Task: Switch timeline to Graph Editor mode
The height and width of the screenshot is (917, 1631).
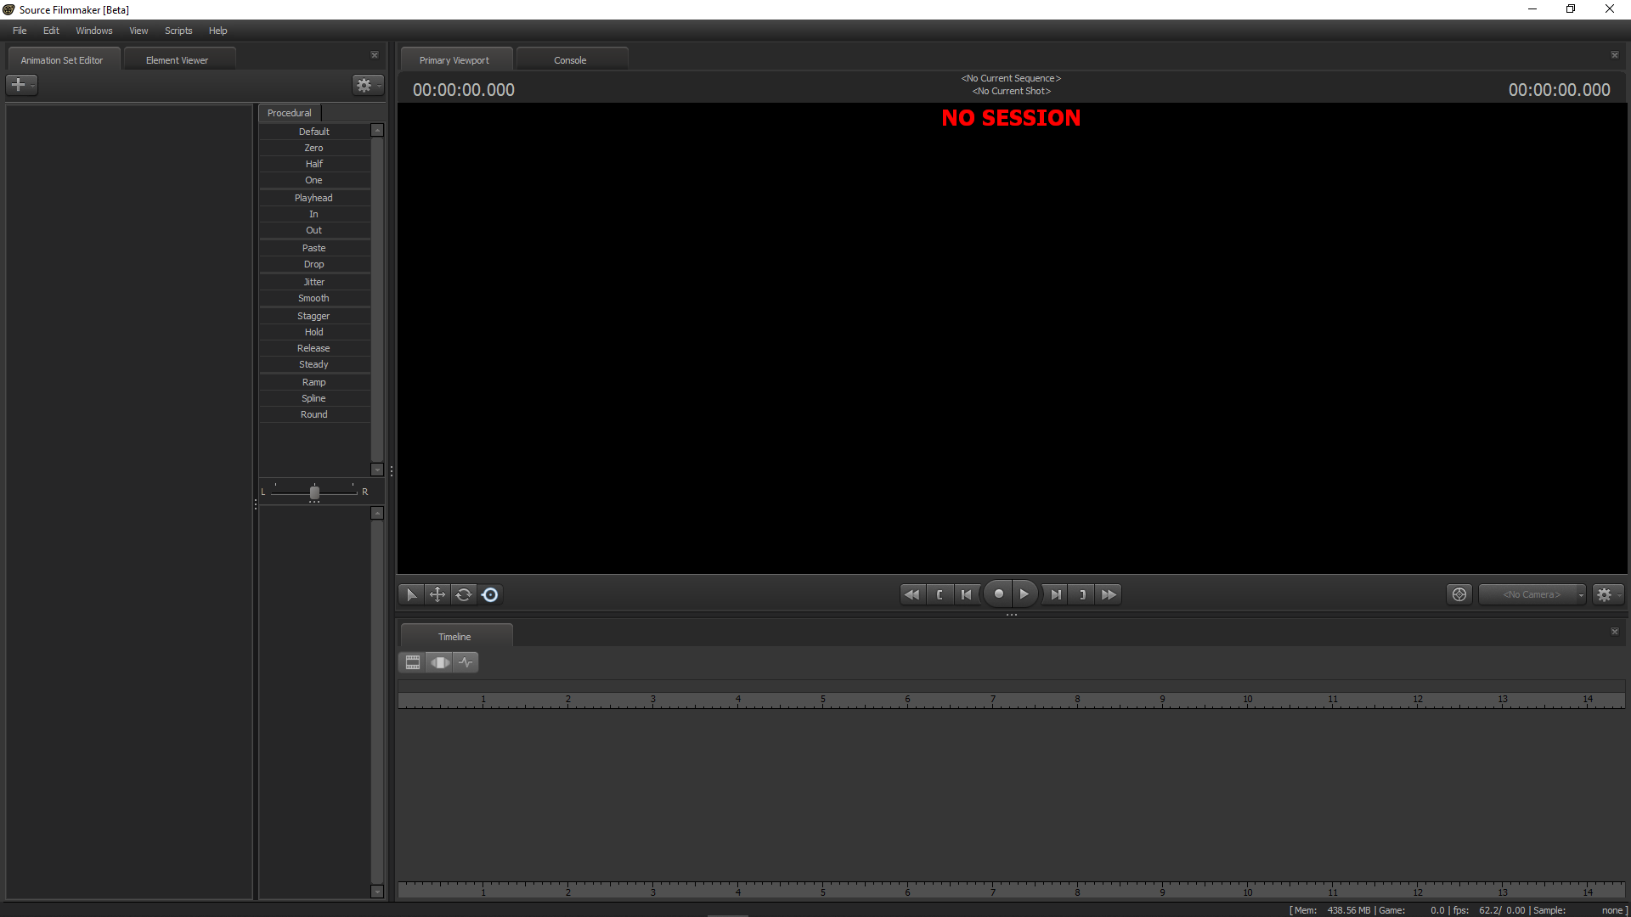Action: click(x=466, y=662)
